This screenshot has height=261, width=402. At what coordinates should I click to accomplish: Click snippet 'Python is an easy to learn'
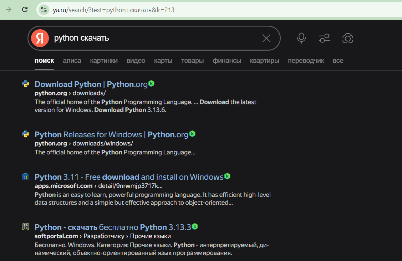click(x=153, y=199)
